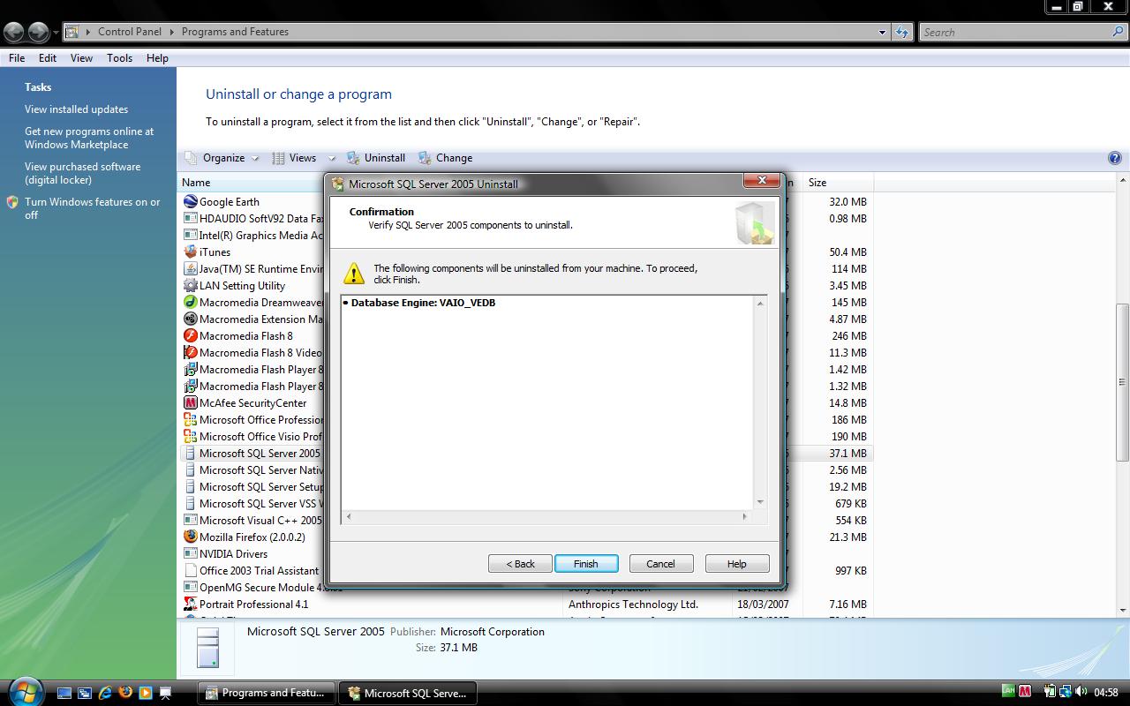Click the Portrait Professional 4.1 icon
Viewport: 1130px width, 706px height.
coord(190,604)
